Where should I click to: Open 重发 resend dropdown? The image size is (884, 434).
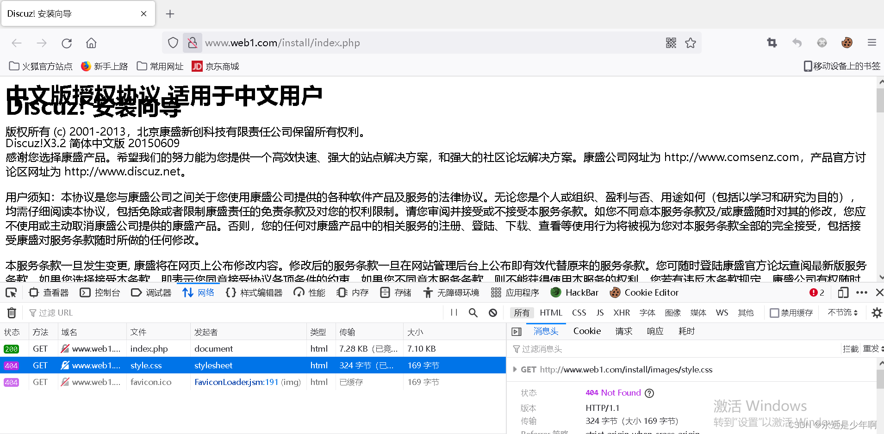(873, 349)
